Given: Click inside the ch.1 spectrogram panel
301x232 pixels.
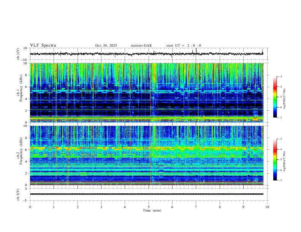Looking at the screenshot, I should click(146, 92).
